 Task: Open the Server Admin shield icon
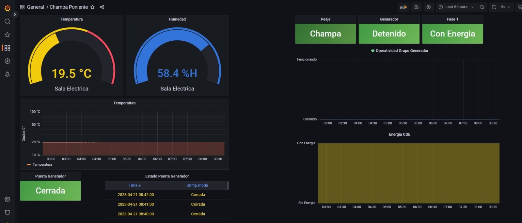coord(7,213)
